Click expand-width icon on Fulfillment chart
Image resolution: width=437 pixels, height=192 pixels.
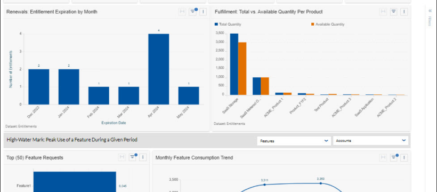[383, 12]
